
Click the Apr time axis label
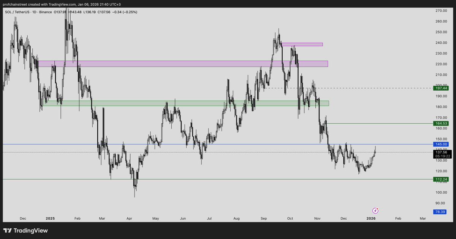coord(129,218)
